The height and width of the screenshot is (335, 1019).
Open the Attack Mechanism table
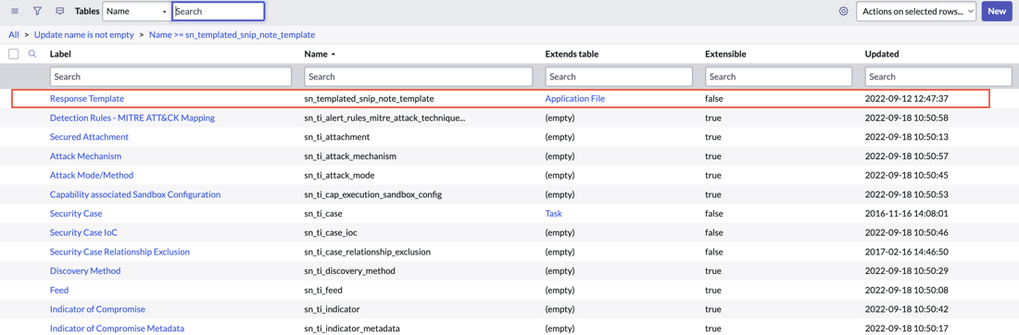click(x=86, y=156)
